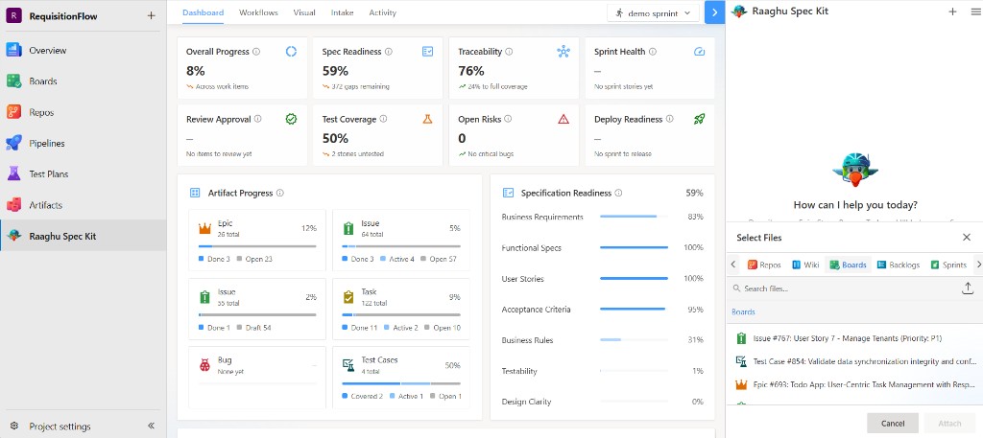Collapse the left sidebar with the double chevron
This screenshot has width=983, height=438.
(x=151, y=426)
